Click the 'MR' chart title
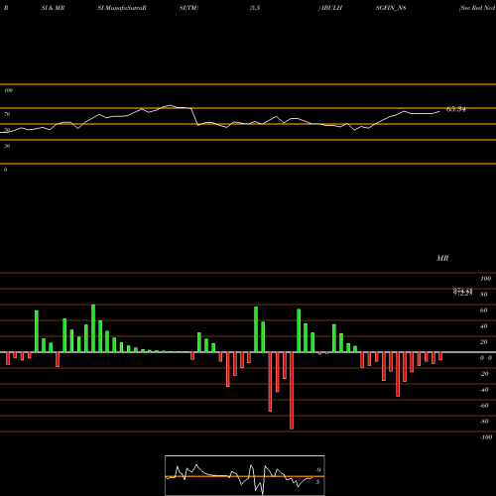The width and height of the screenshot is (496, 496). point(442,258)
